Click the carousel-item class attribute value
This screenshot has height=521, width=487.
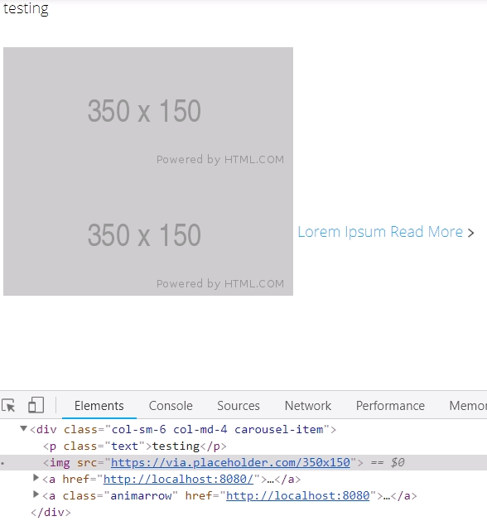pos(217,429)
